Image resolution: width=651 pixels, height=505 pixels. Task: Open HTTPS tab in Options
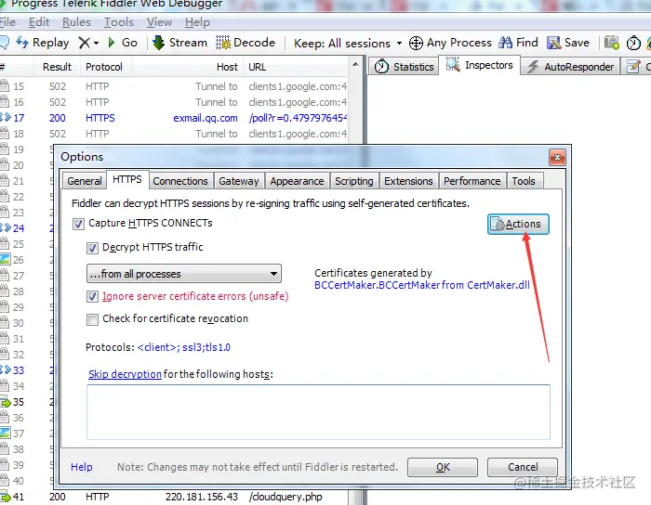pyautogui.click(x=127, y=179)
